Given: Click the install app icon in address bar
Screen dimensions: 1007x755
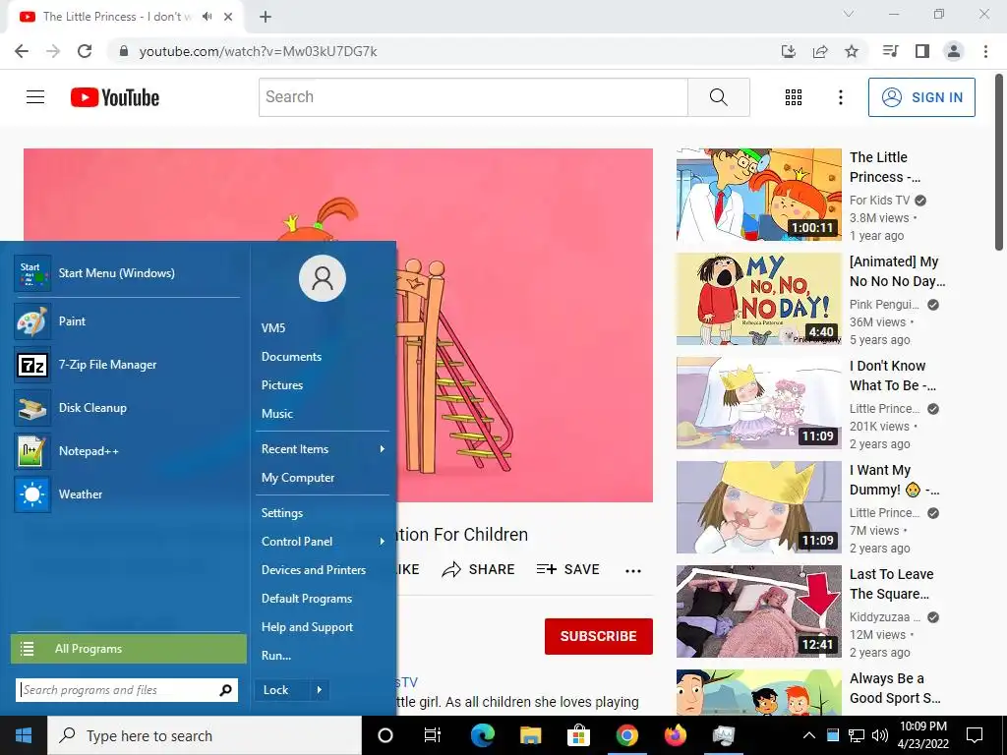Looking at the screenshot, I should point(789,51).
